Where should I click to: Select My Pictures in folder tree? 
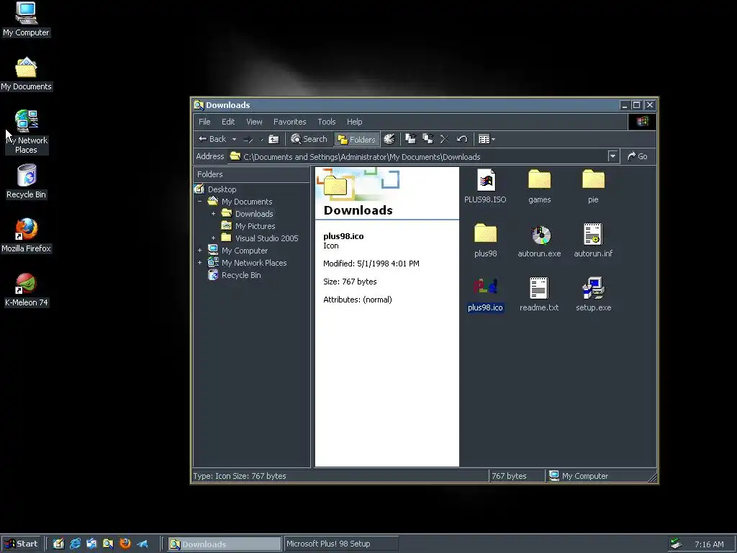[x=256, y=226]
